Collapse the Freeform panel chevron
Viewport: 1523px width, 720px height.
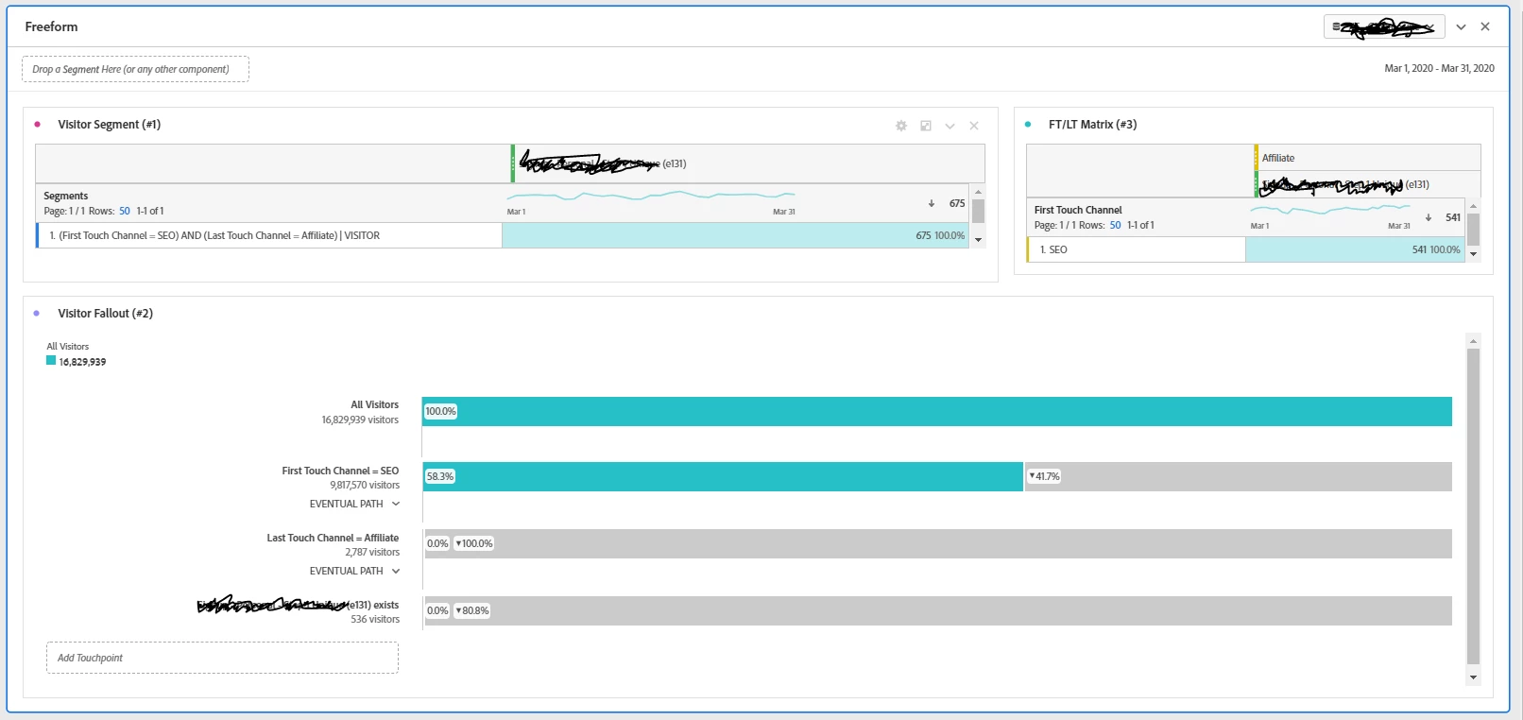pyautogui.click(x=1461, y=26)
